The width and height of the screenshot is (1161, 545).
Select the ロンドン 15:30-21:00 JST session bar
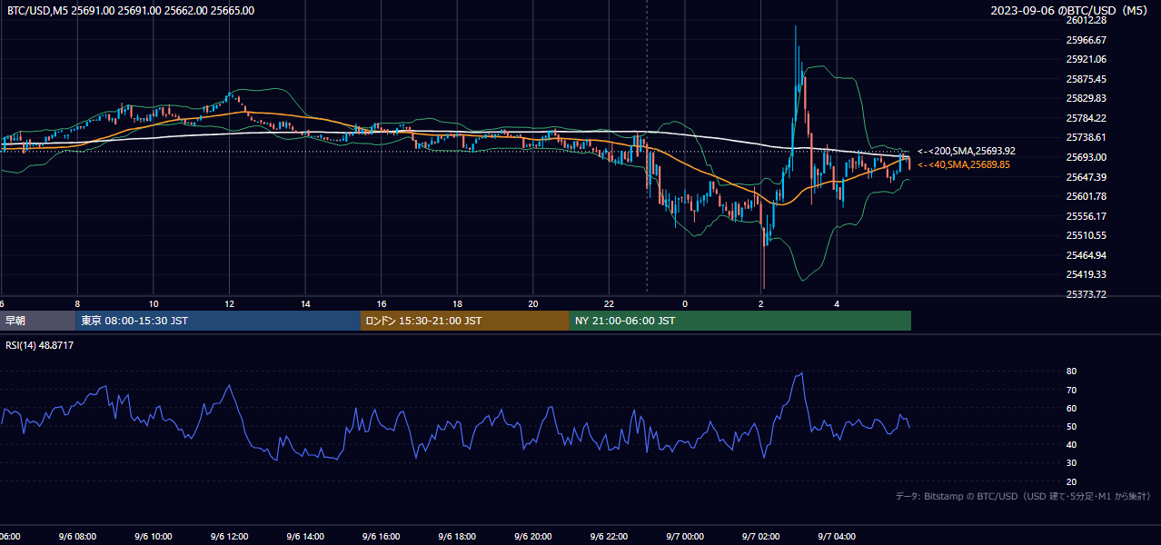click(x=465, y=321)
